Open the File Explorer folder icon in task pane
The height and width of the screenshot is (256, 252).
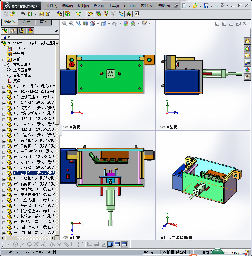(x=247, y=55)
